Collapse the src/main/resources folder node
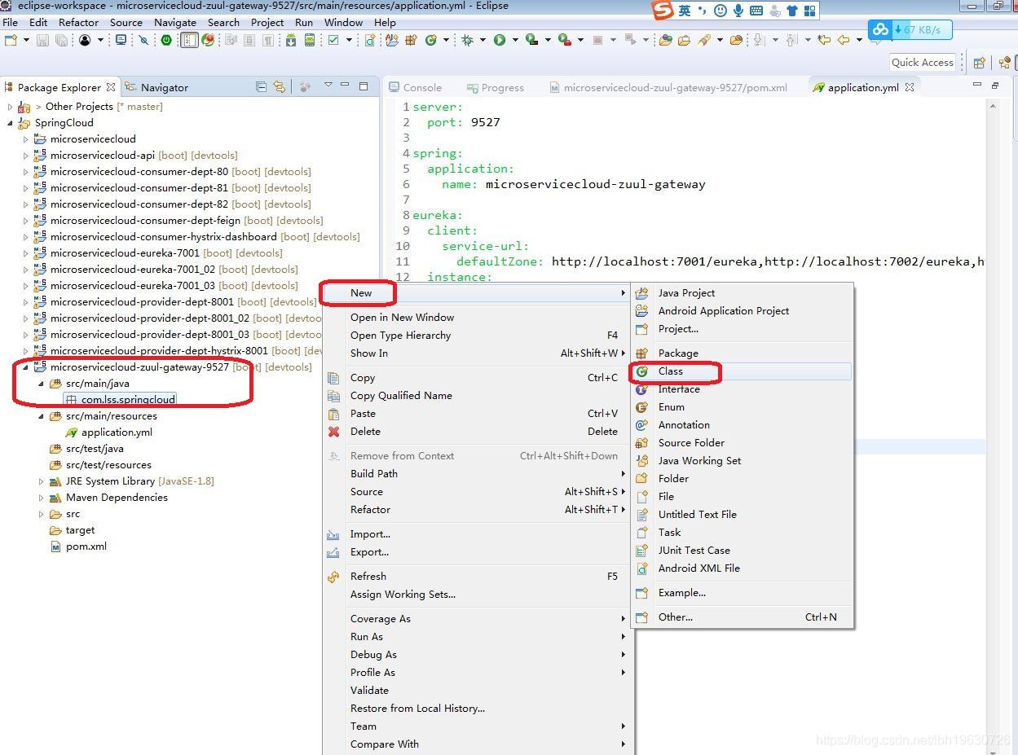The width and height of the screenshot is (1018, 755). pyautogui.click(x=41, y=416)
